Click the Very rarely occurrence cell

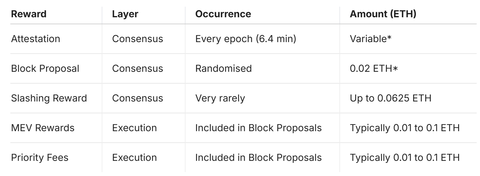coord(220,98)
